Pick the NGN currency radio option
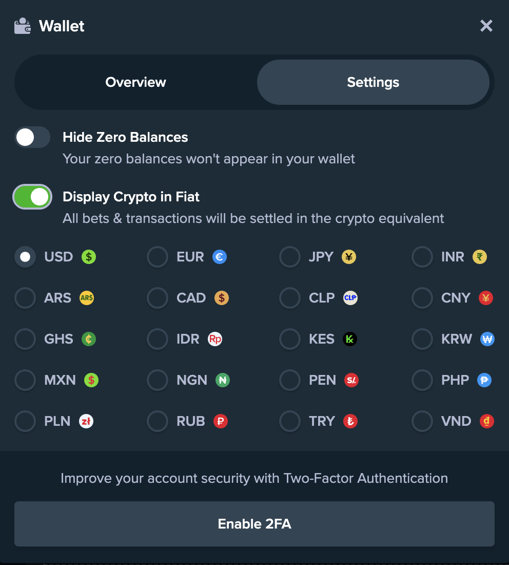This screenshot has width=509, height=565. (158, 380)
